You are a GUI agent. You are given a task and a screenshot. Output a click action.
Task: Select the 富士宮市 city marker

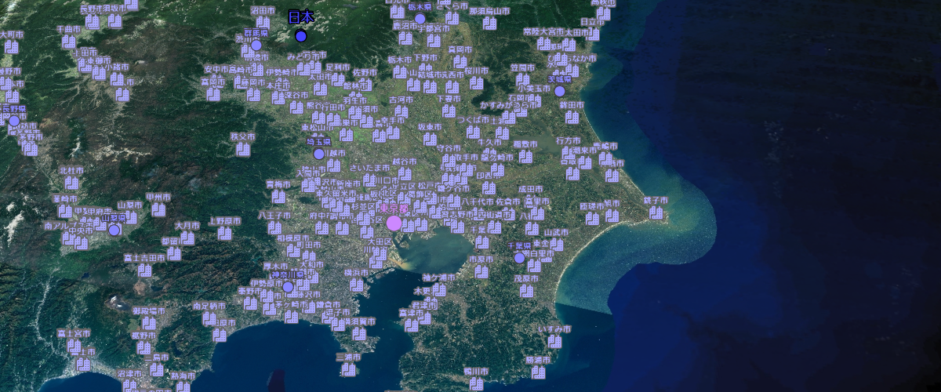[x=73, y=346]
